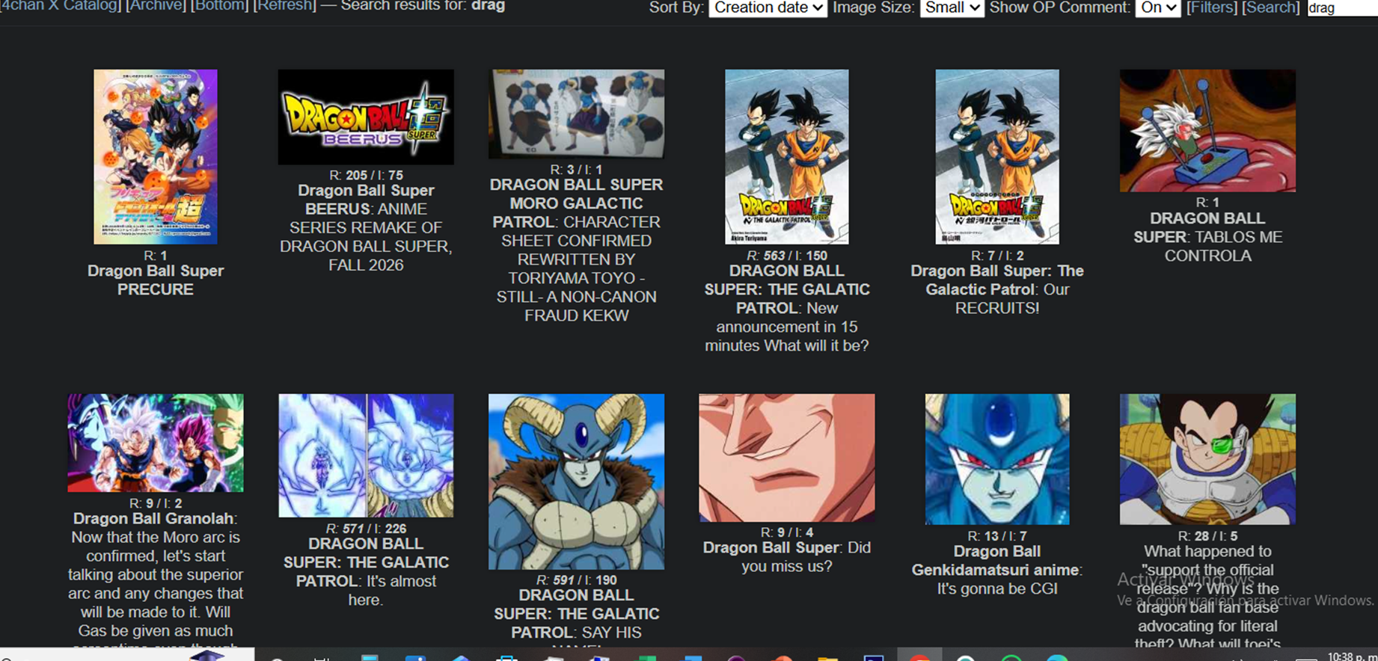Open the Genkidamatsuri anime thread thumbnail
1378x661 pixels.
pos(997,459)
